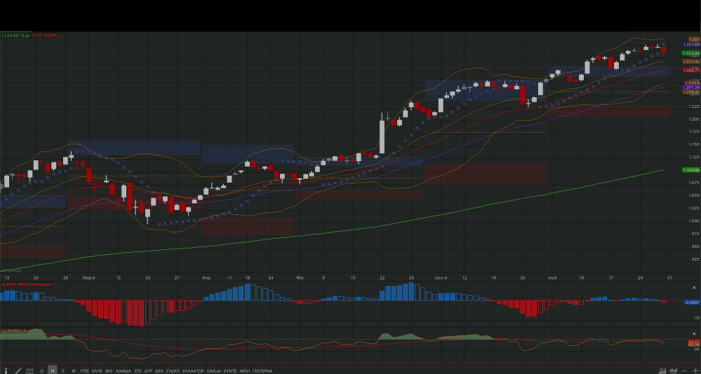The width and height of the screenshot is (701, 374).
Task: Click the symbol title 1.333,86 ΓΔ.gr
Action: click(x=15, y=35)
